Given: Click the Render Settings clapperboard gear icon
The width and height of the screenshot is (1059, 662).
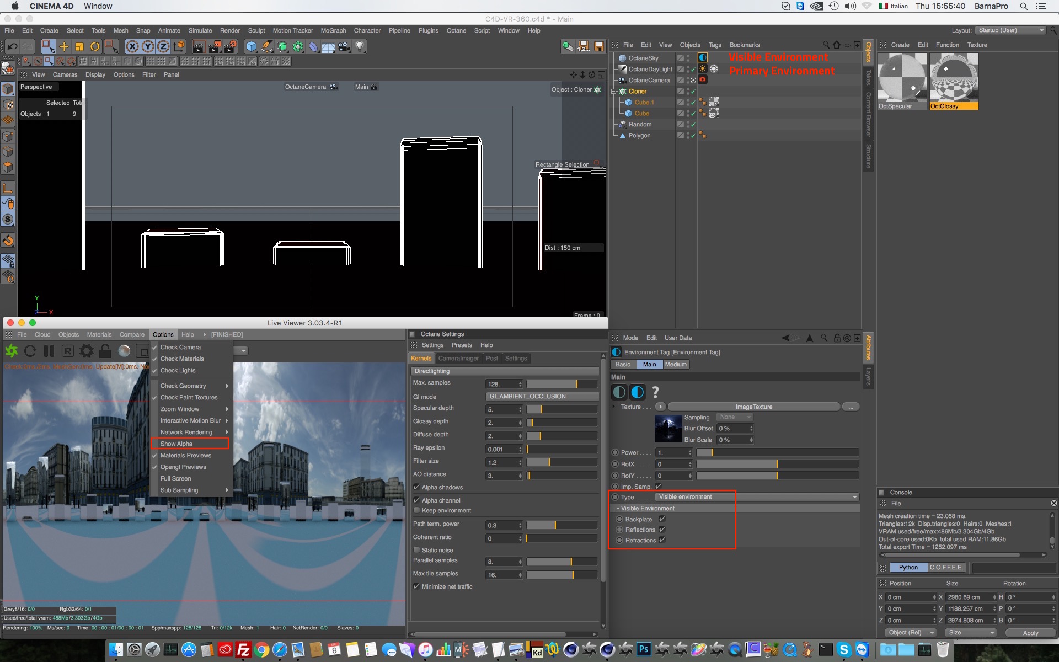Looking at the screenshot, I should point(231,47).
